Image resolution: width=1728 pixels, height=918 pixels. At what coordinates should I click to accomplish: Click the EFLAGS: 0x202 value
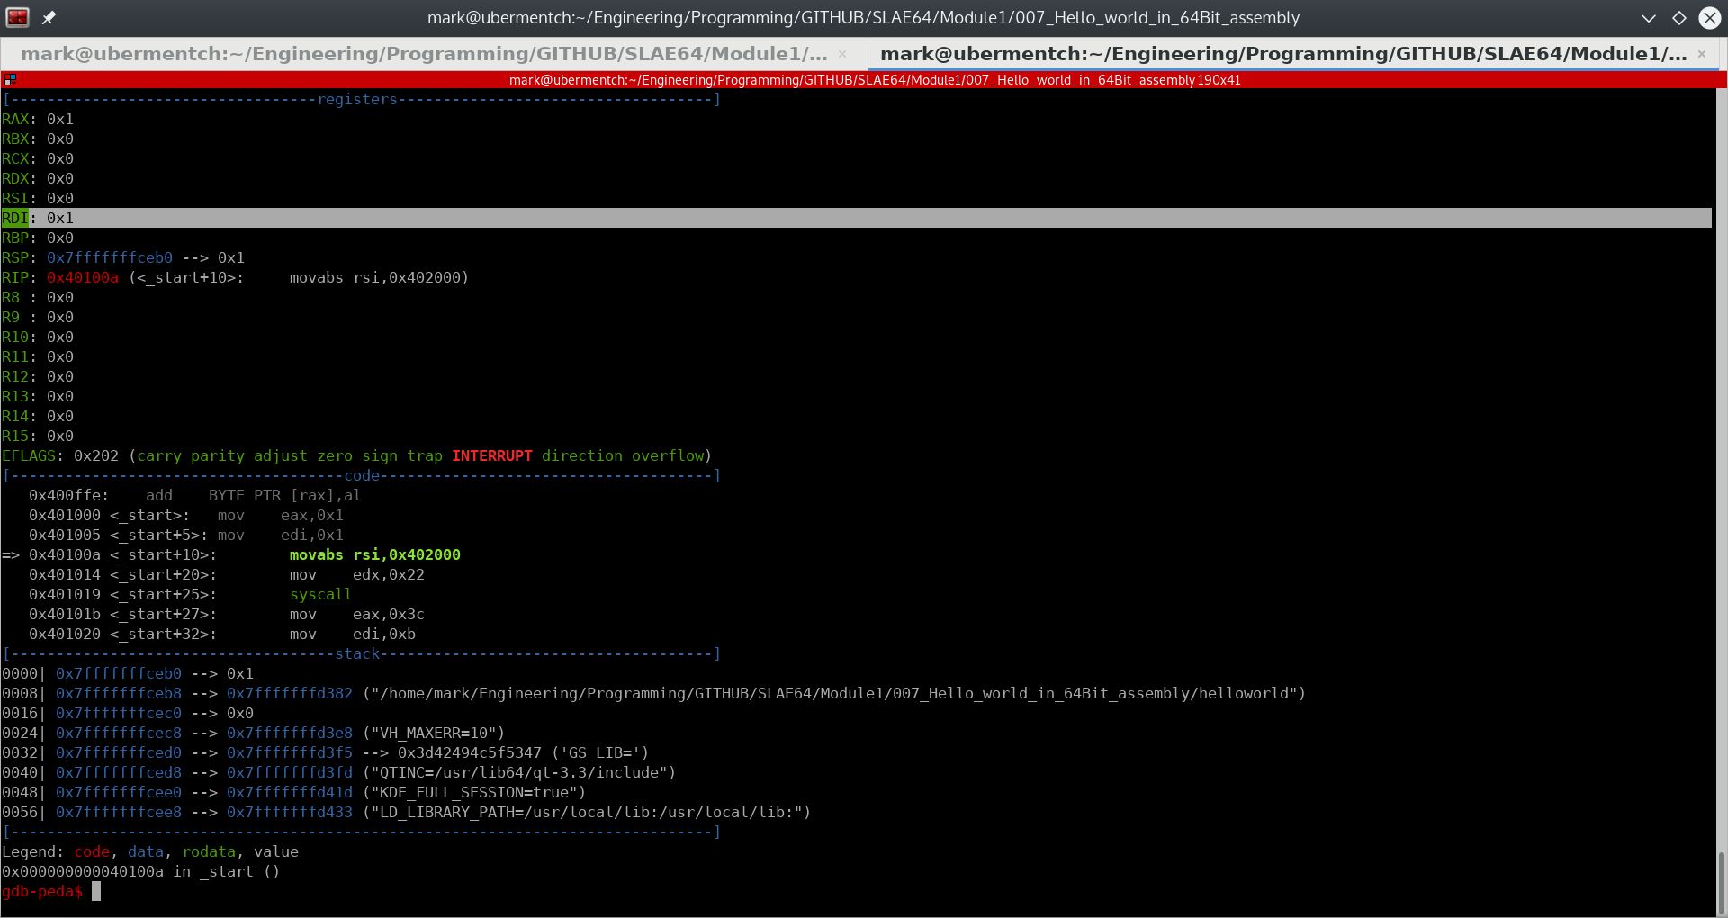coord(96,455)
